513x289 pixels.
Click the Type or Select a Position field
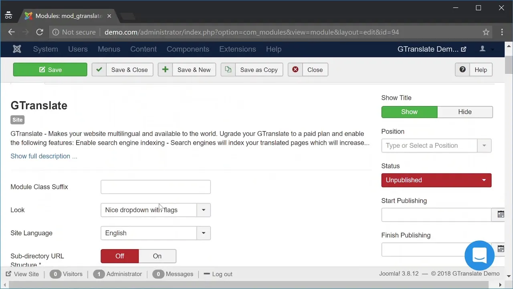[x=429, y=146]
